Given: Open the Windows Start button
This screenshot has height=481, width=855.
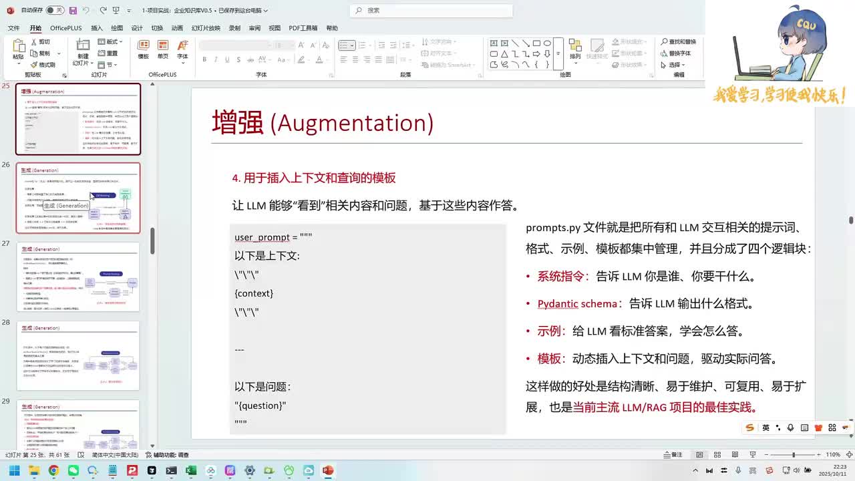Looking at the screenshot, I should click(x=15, y=470).
